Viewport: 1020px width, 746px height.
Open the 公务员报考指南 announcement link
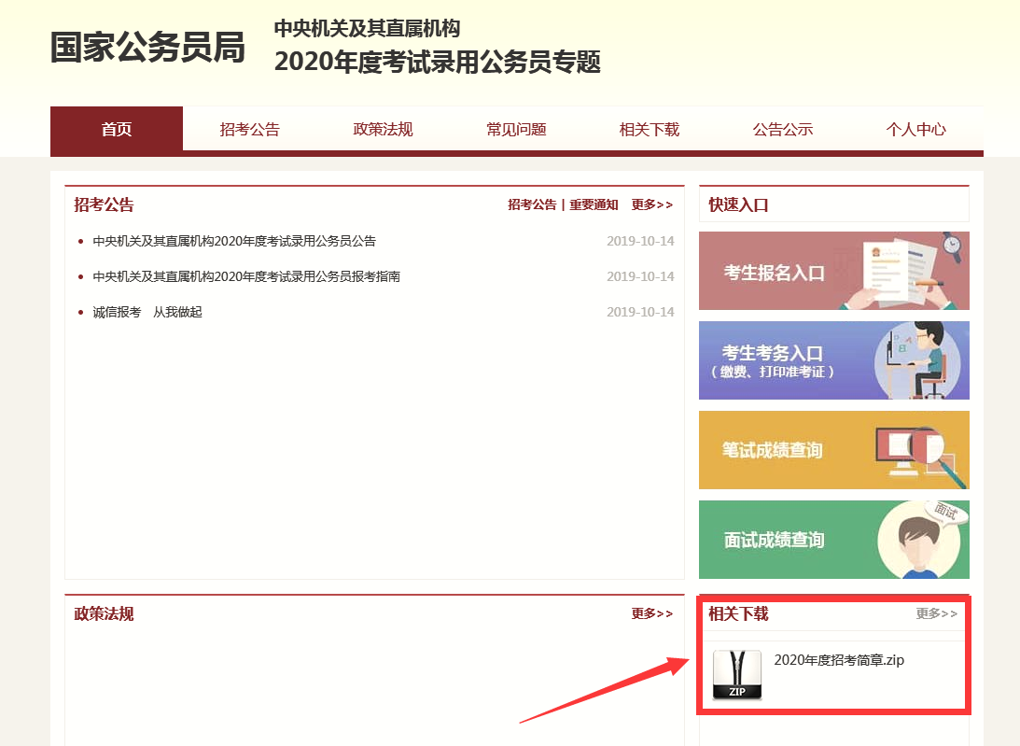(246, 276)
